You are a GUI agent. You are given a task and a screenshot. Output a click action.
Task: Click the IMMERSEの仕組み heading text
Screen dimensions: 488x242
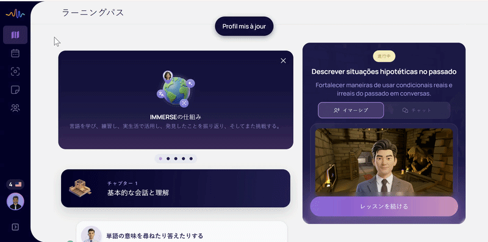click(176, 117)
